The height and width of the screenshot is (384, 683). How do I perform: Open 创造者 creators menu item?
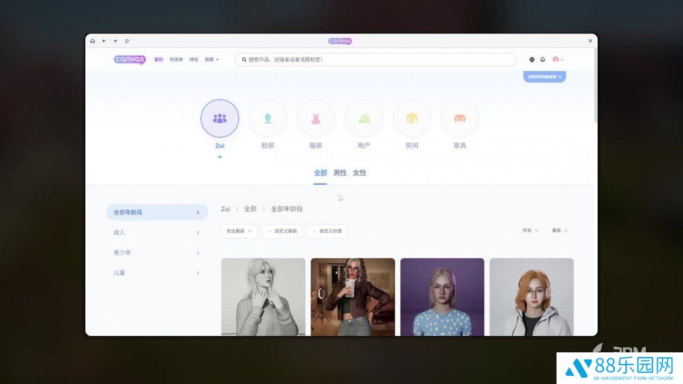click(x=176, y=59)
